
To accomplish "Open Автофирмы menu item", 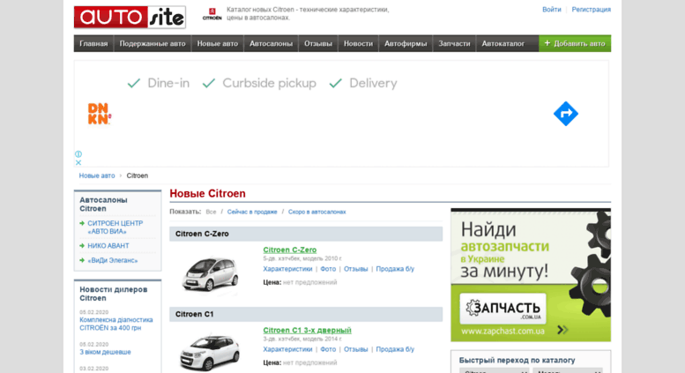I will click(x=406, y=44).
